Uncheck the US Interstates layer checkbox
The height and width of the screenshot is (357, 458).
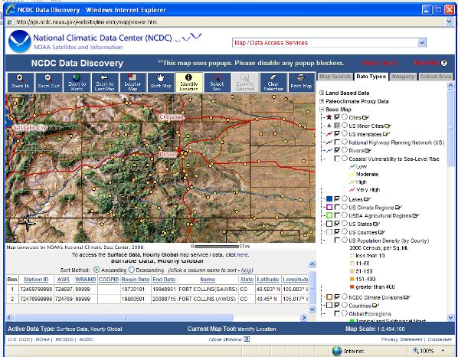(x=337, y=134)
